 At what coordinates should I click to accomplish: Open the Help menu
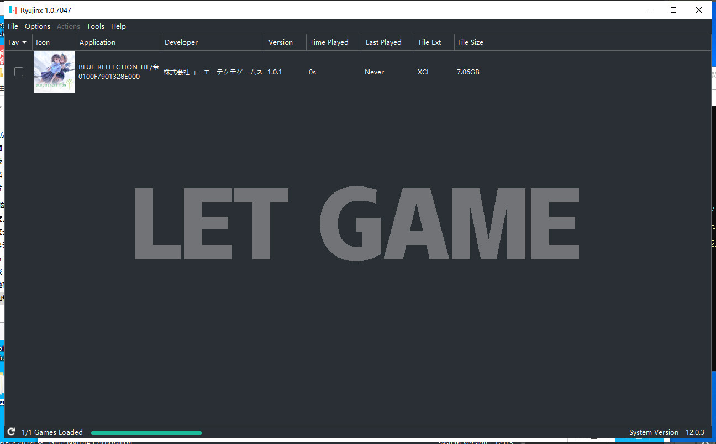pos(118,26)
